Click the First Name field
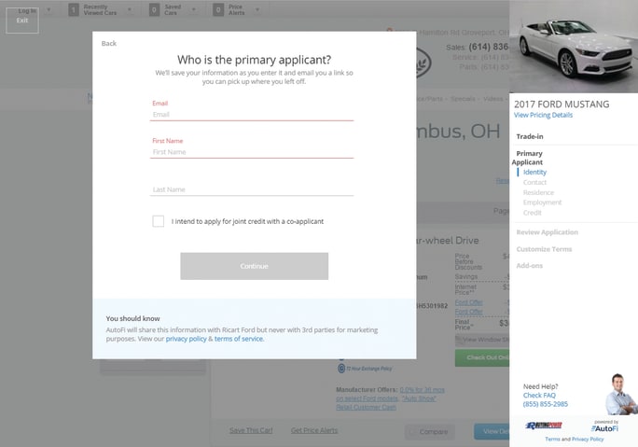The image size is (638, 447). (x=252, y=152)
